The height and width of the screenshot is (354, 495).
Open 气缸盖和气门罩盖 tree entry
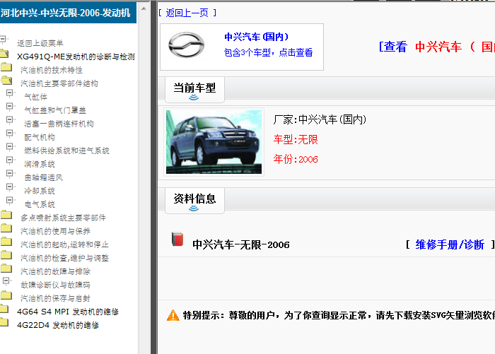pos(55,110)
